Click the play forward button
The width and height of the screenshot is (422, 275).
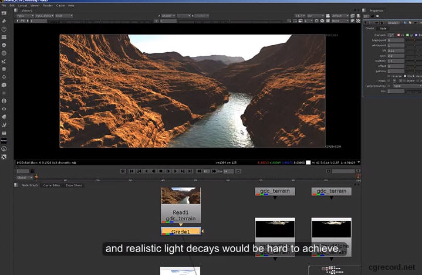pos(175,171)
